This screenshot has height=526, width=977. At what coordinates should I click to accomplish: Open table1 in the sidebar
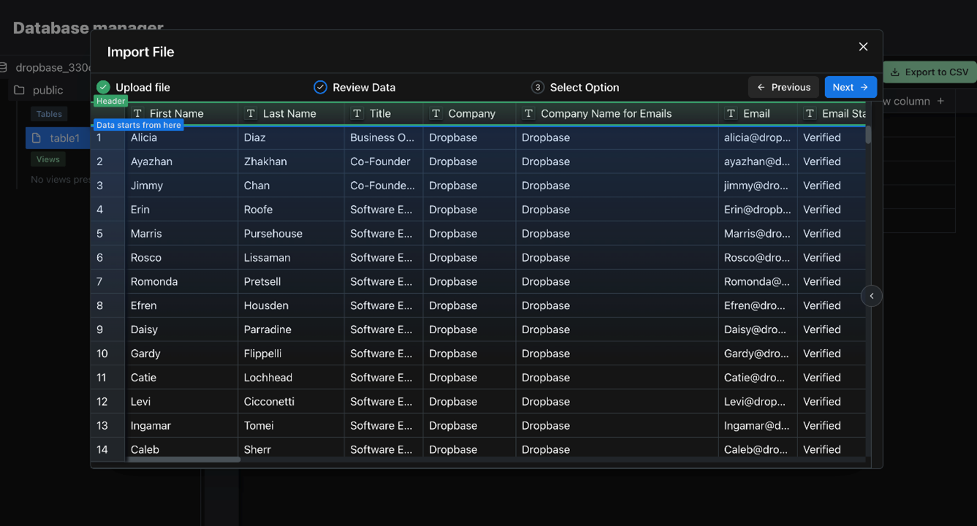(64, 138)
